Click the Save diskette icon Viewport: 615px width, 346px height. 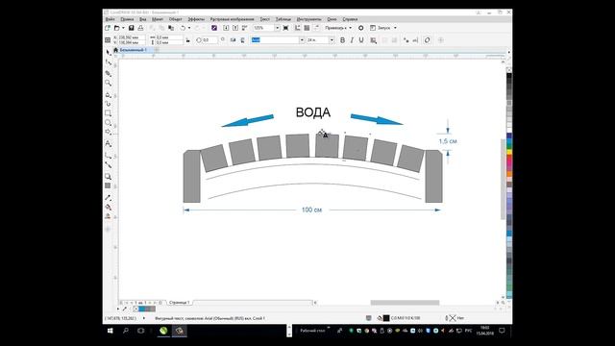pos(132,28)
